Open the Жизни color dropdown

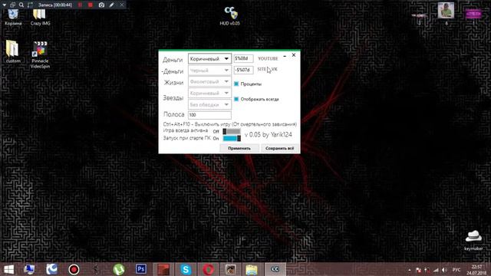click(x=209, y=82)
